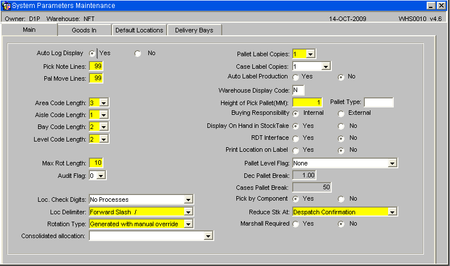Open the Delivery Bays tab
This screenshot has width=450, height=266.
coord(194,30)
